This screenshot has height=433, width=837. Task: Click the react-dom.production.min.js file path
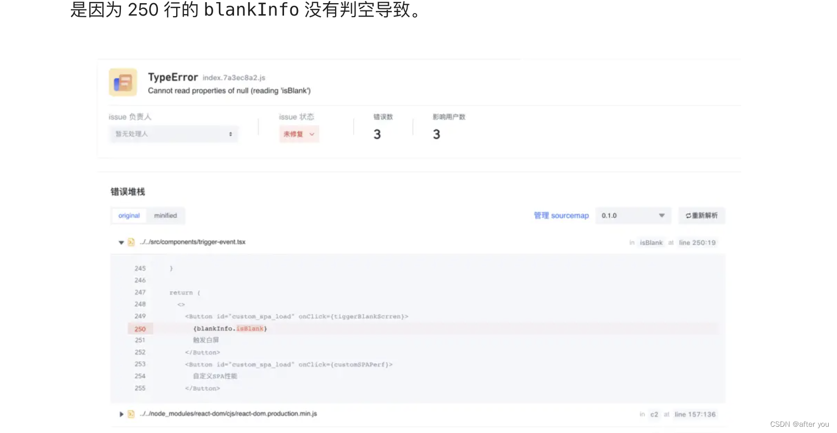point(228,414)
